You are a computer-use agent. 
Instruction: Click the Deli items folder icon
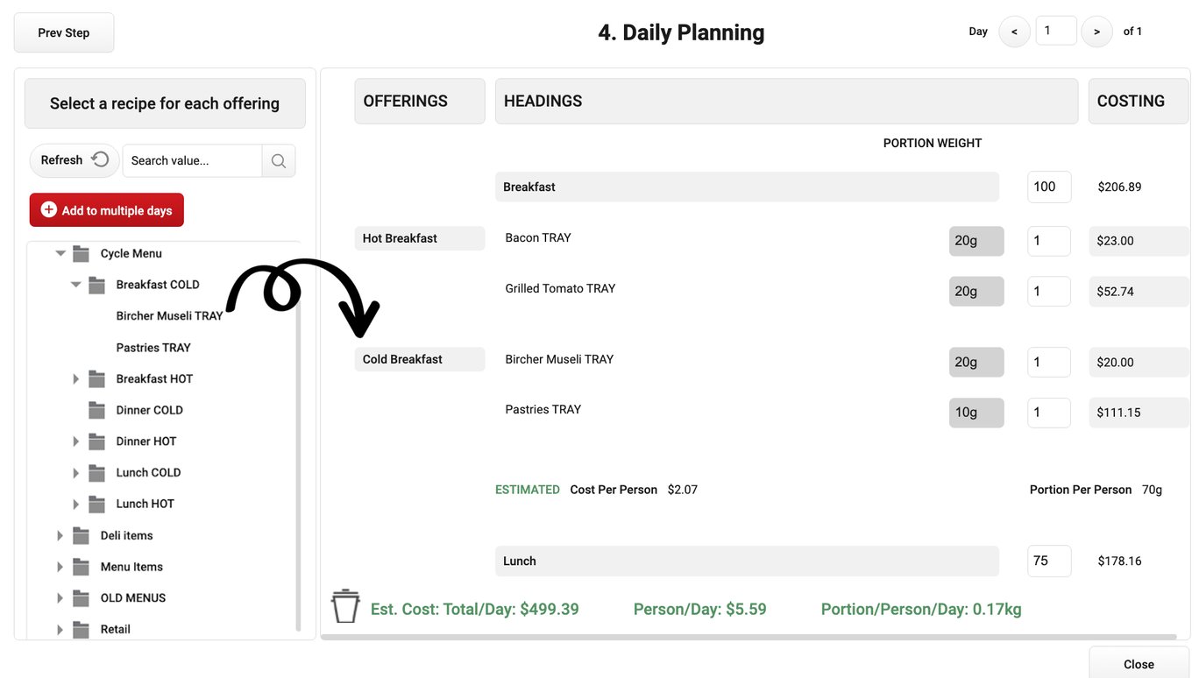coord(81,535)
